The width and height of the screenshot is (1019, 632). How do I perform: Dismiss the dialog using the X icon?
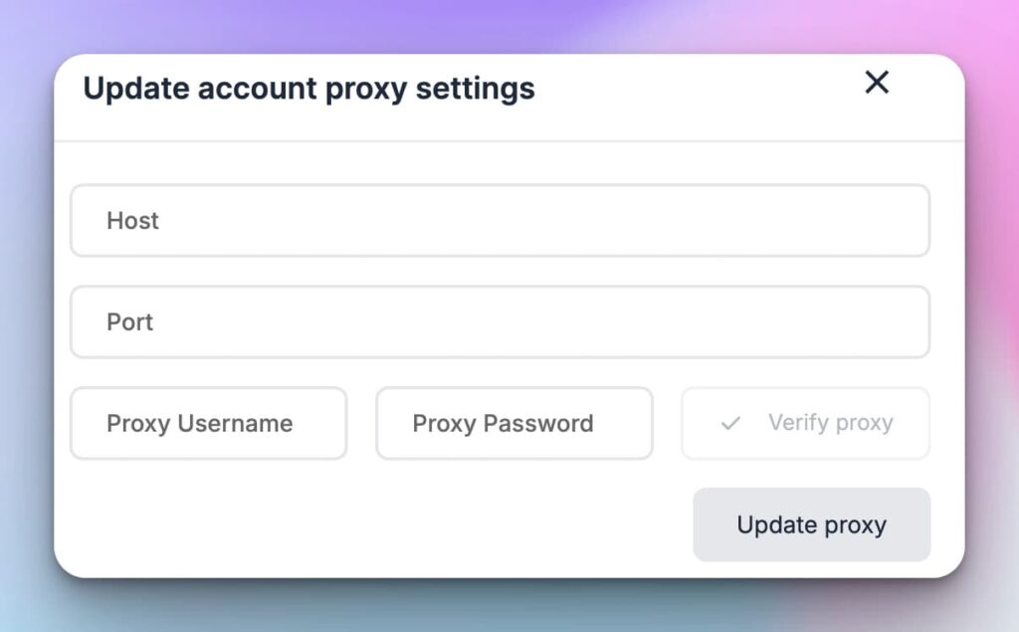pos(876,83)
